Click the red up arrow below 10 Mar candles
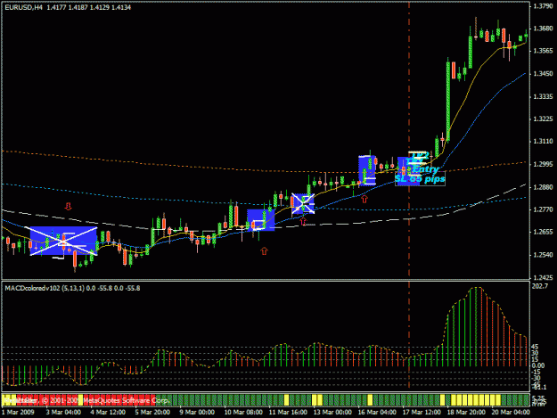Image resolution: width=557 pixels, height=418 pixels. [264, 250]
